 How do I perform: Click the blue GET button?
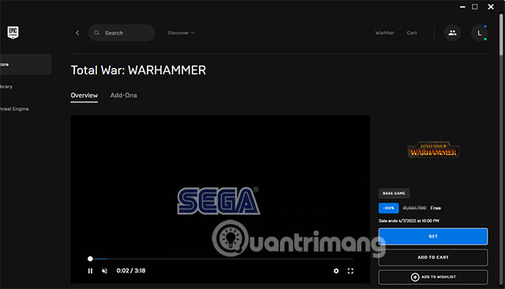tap(433, 236)
